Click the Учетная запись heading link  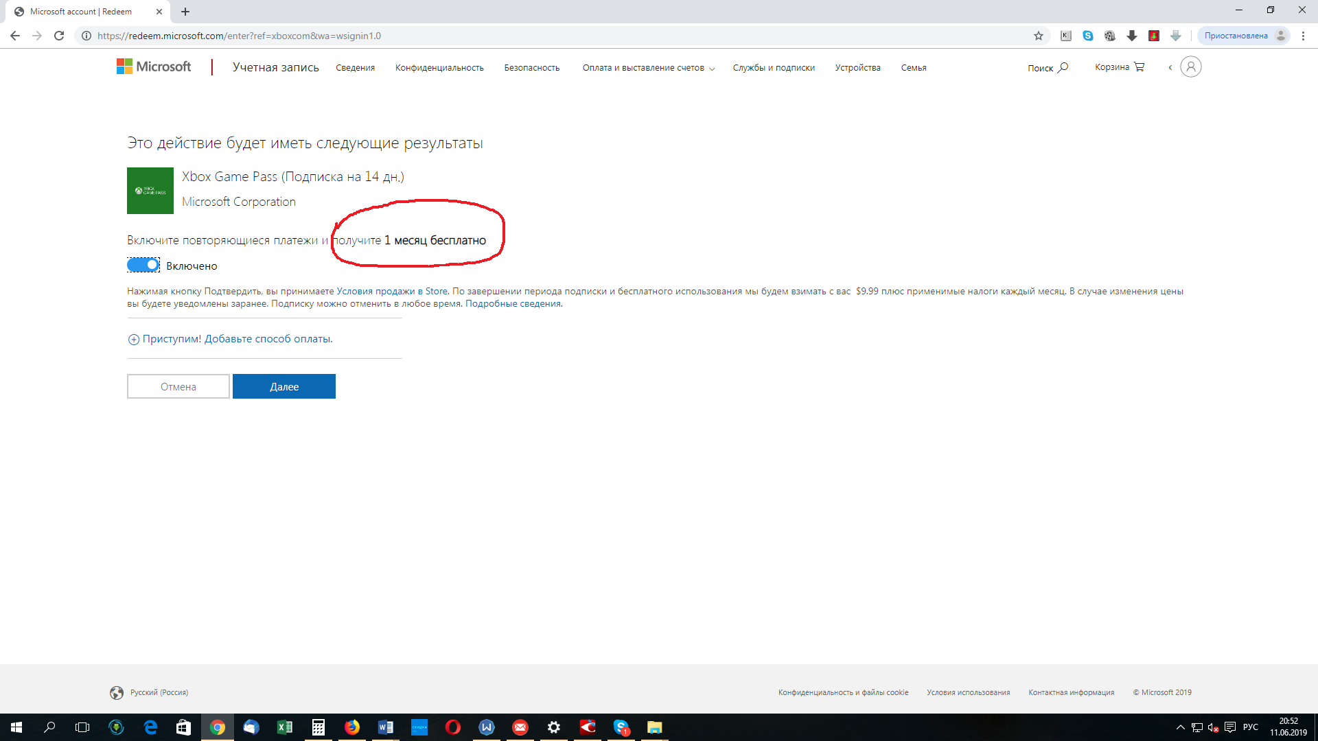[x=276, y=67]
